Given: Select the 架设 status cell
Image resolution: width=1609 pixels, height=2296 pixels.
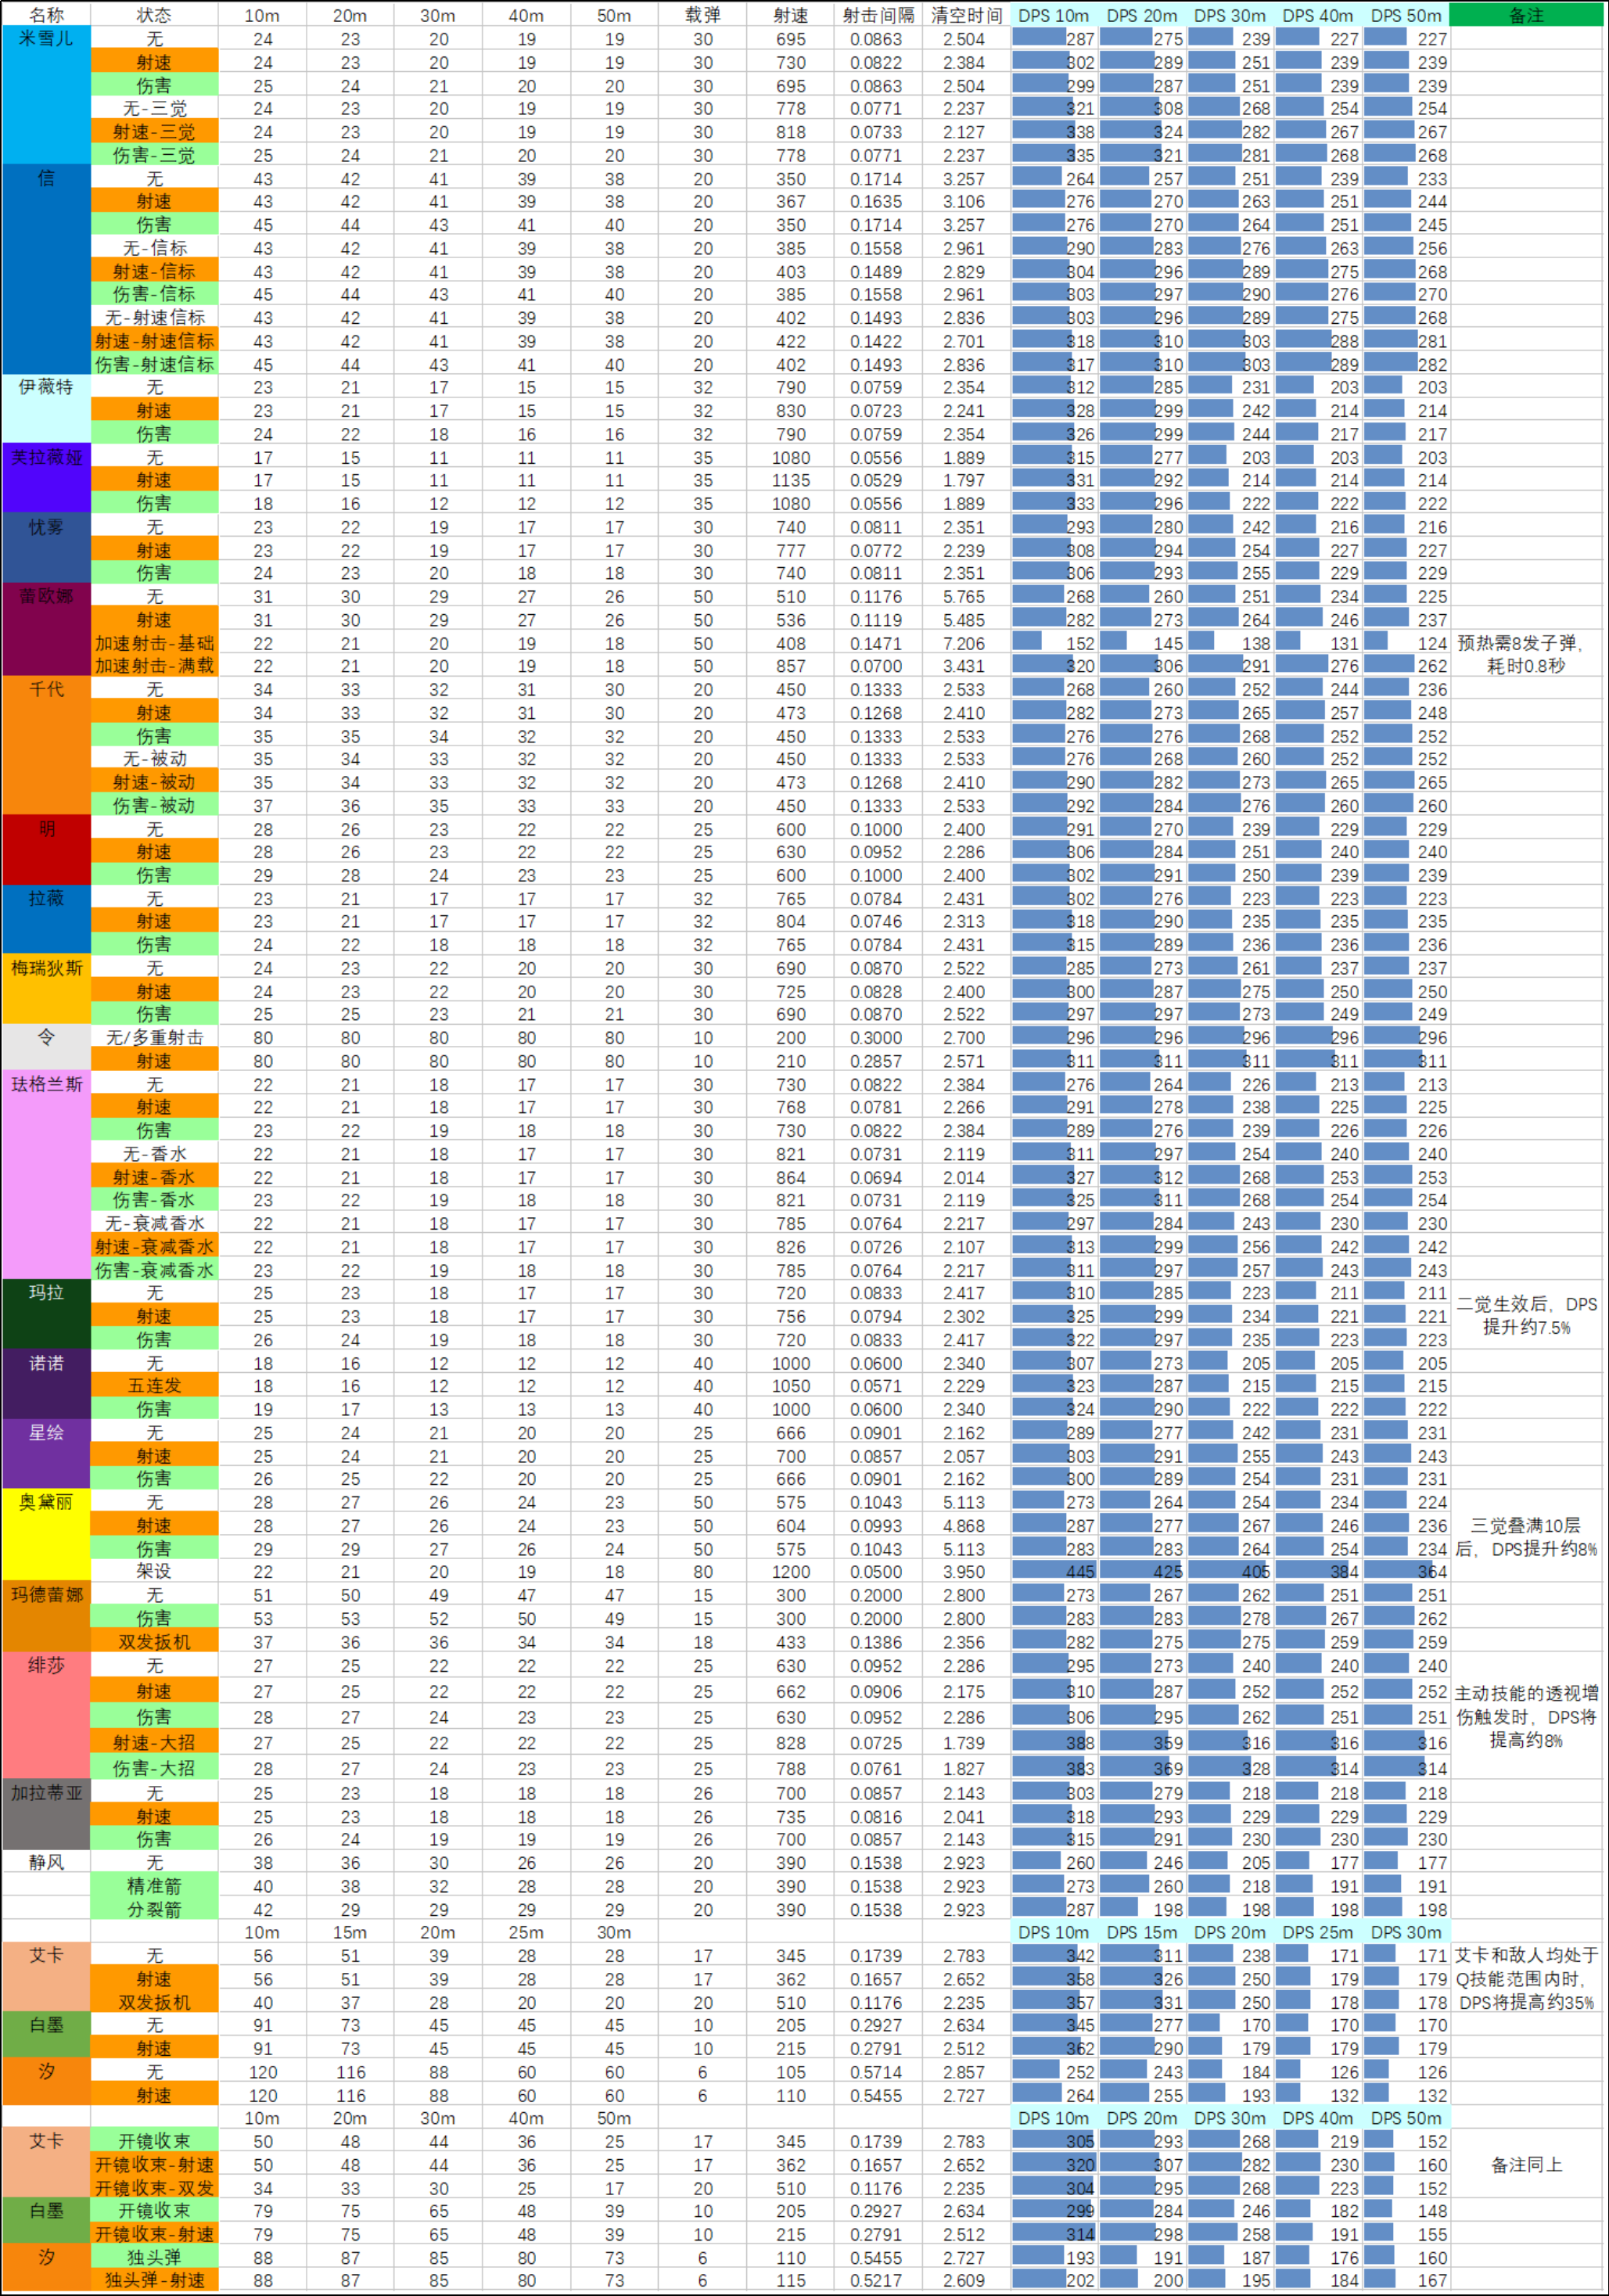Looking at the screenshot, I should coord(154,1572).
